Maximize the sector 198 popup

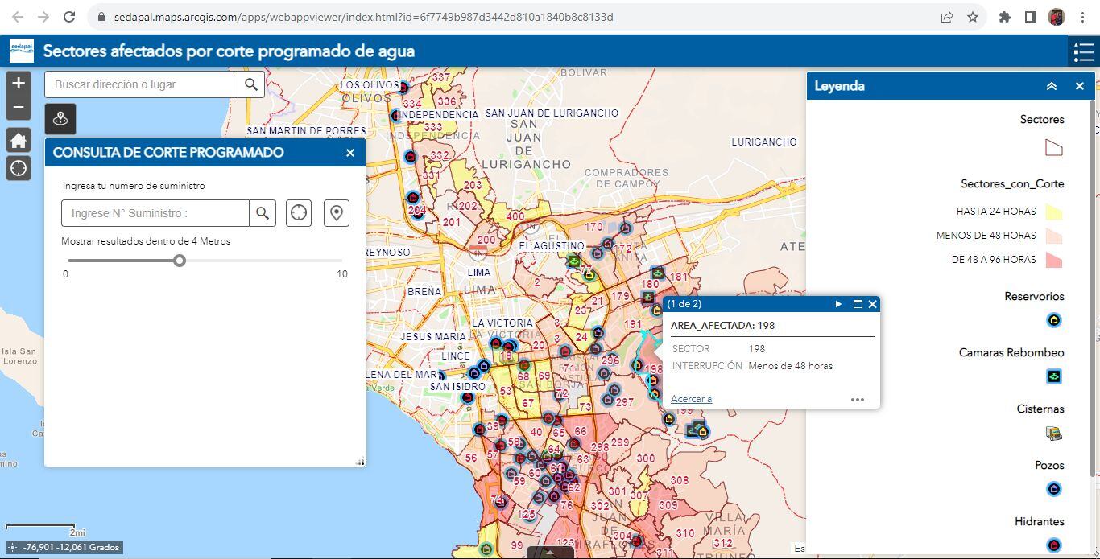858,304
